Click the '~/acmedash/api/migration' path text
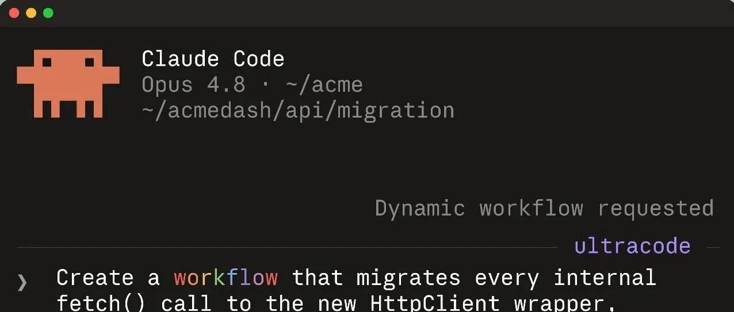The image size is (734, 312). click(298, 110)
